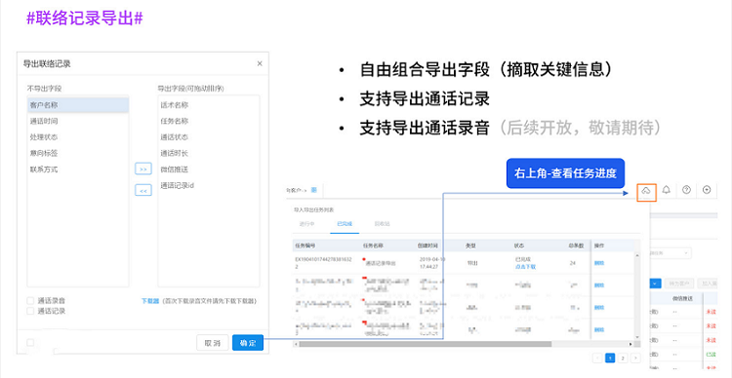
Task: Move field left with << button
Action: pos(143,190)
